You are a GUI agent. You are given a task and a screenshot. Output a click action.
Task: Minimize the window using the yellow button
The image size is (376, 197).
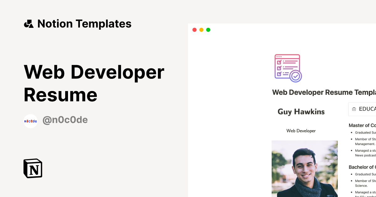click(201, 30)
